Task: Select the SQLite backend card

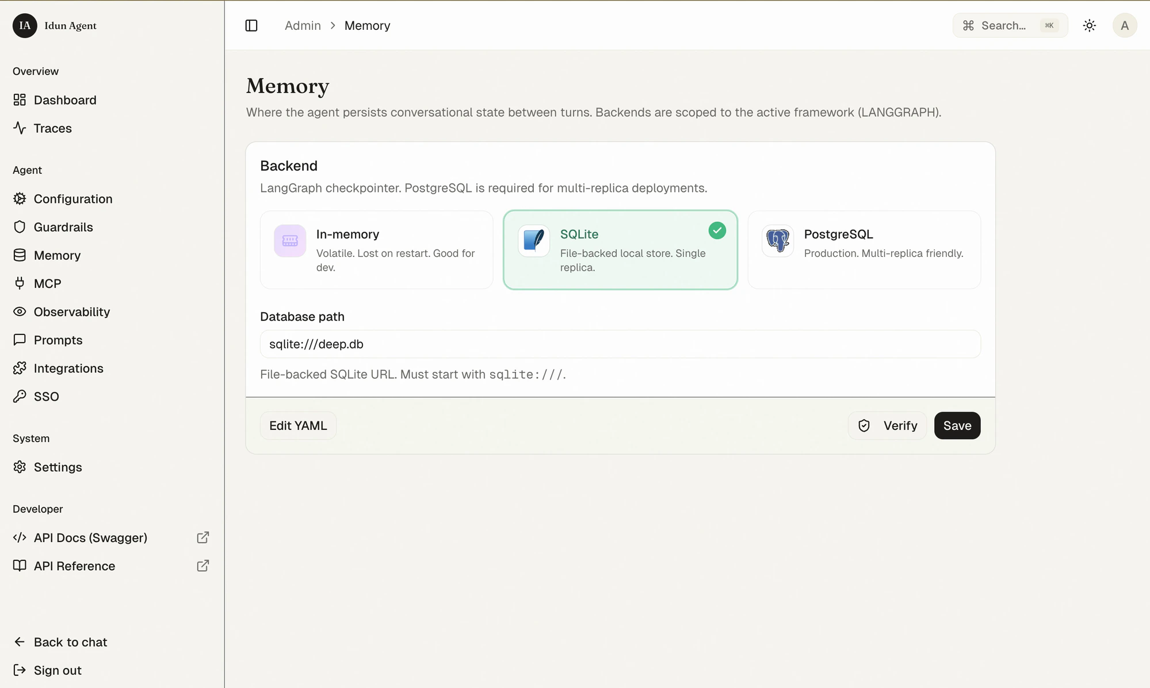Action: pyautogui.click(x=620, y=250)
